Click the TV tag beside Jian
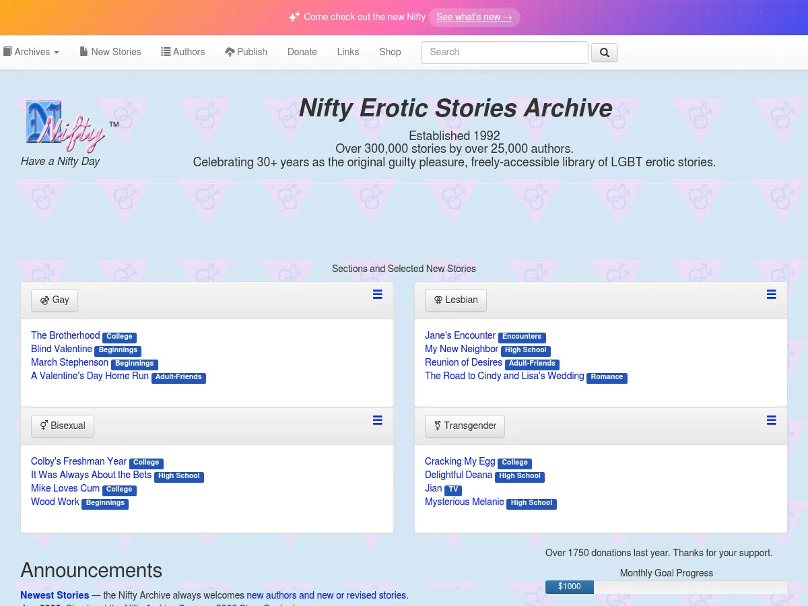This screenshot has height=606, width=808. point(453,490)
